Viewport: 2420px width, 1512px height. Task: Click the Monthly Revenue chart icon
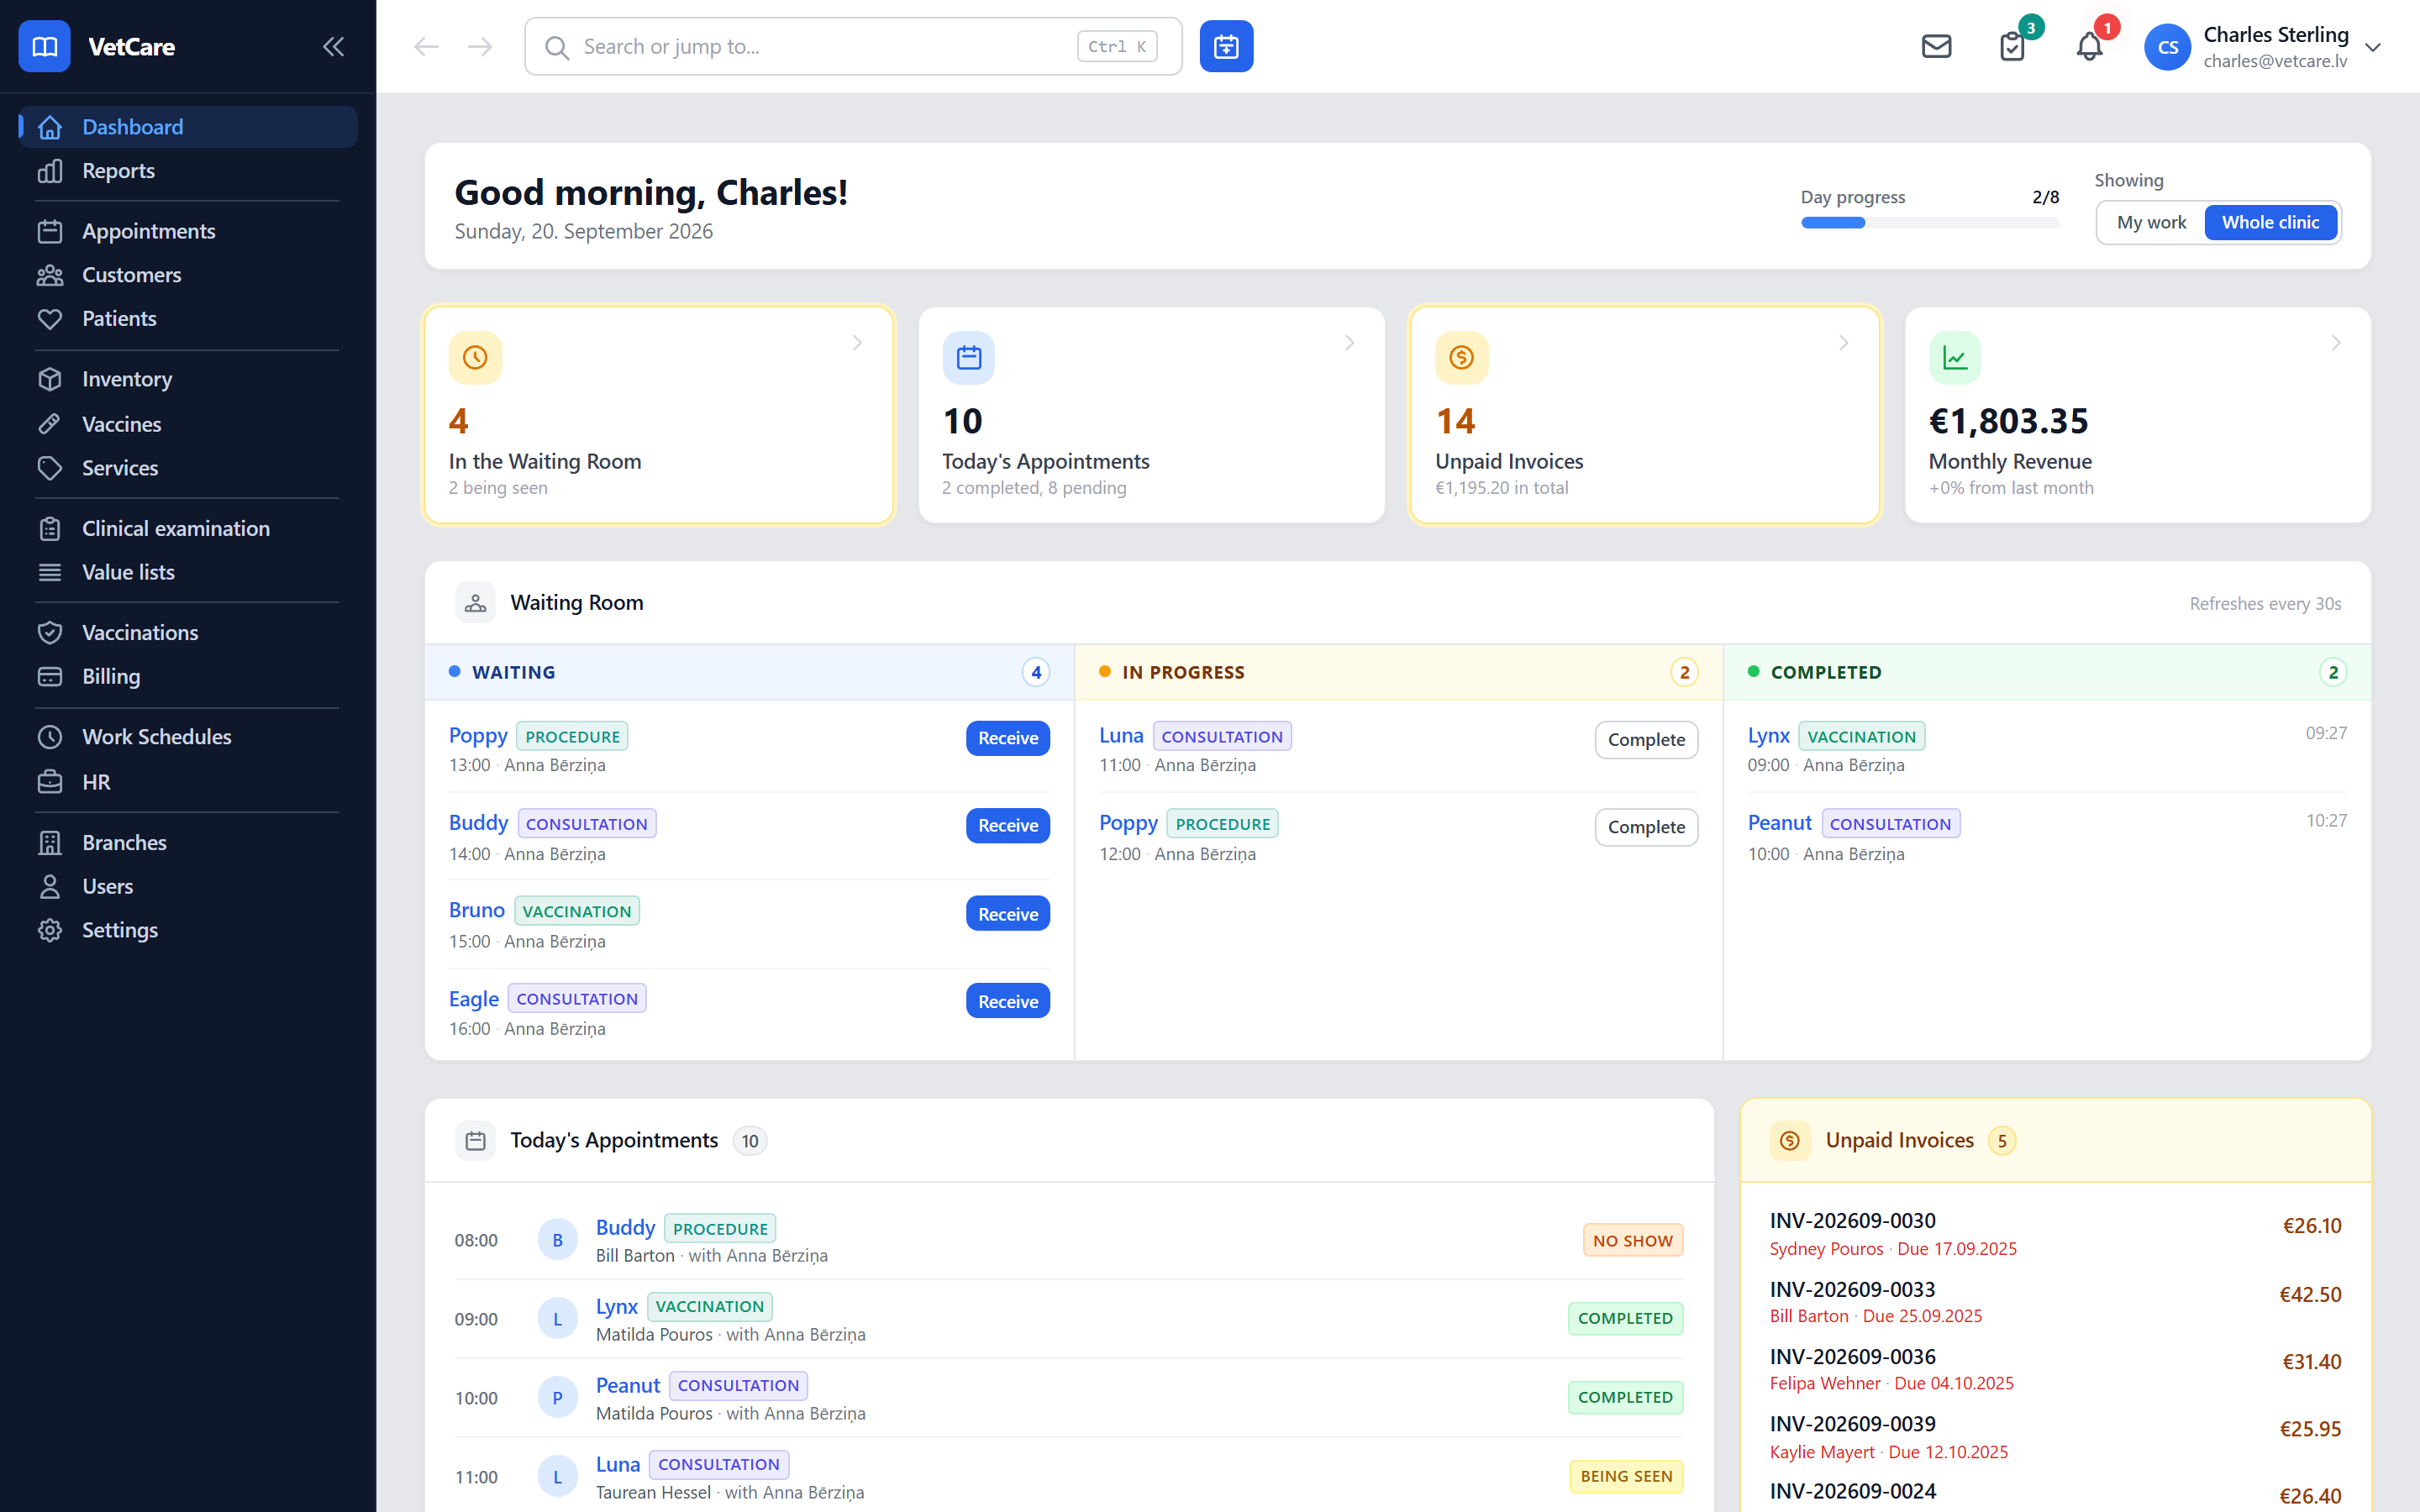(x=1955, y=357)
